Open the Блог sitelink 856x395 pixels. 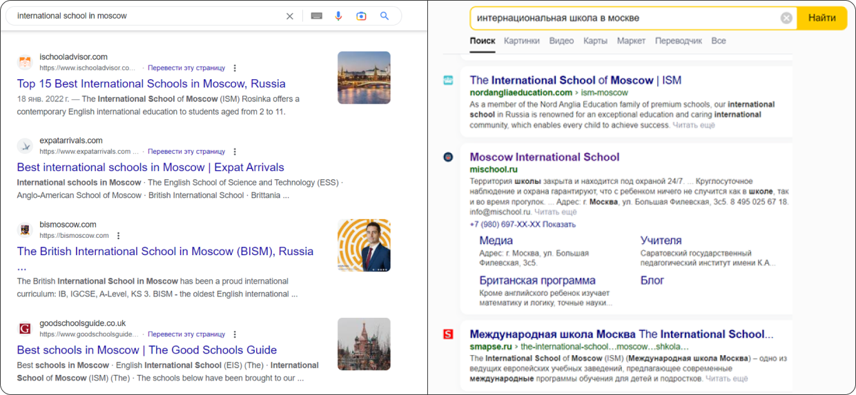(652, 281)
